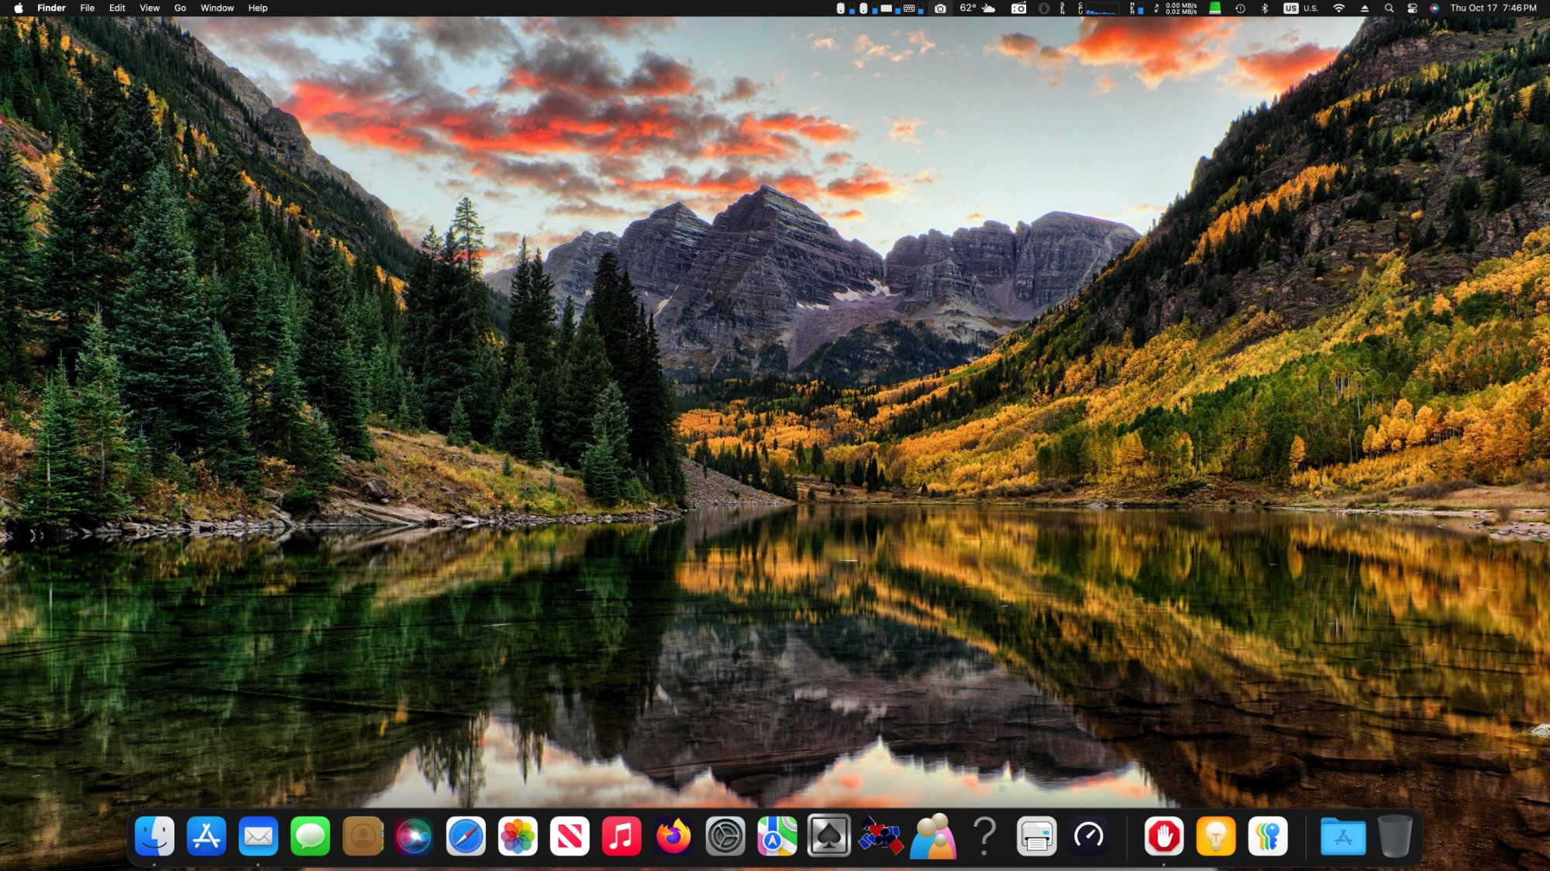Image resolution: width=1550 pixels, height=871 pixels.
Task: Open Control Center in menu bar
Action: point(1412,9)
